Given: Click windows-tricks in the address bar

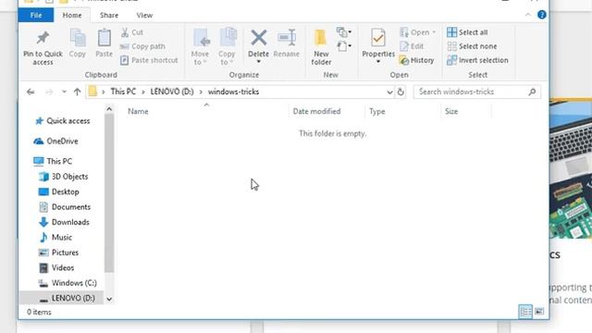Looking at the screenshot, I should point(233,92).
